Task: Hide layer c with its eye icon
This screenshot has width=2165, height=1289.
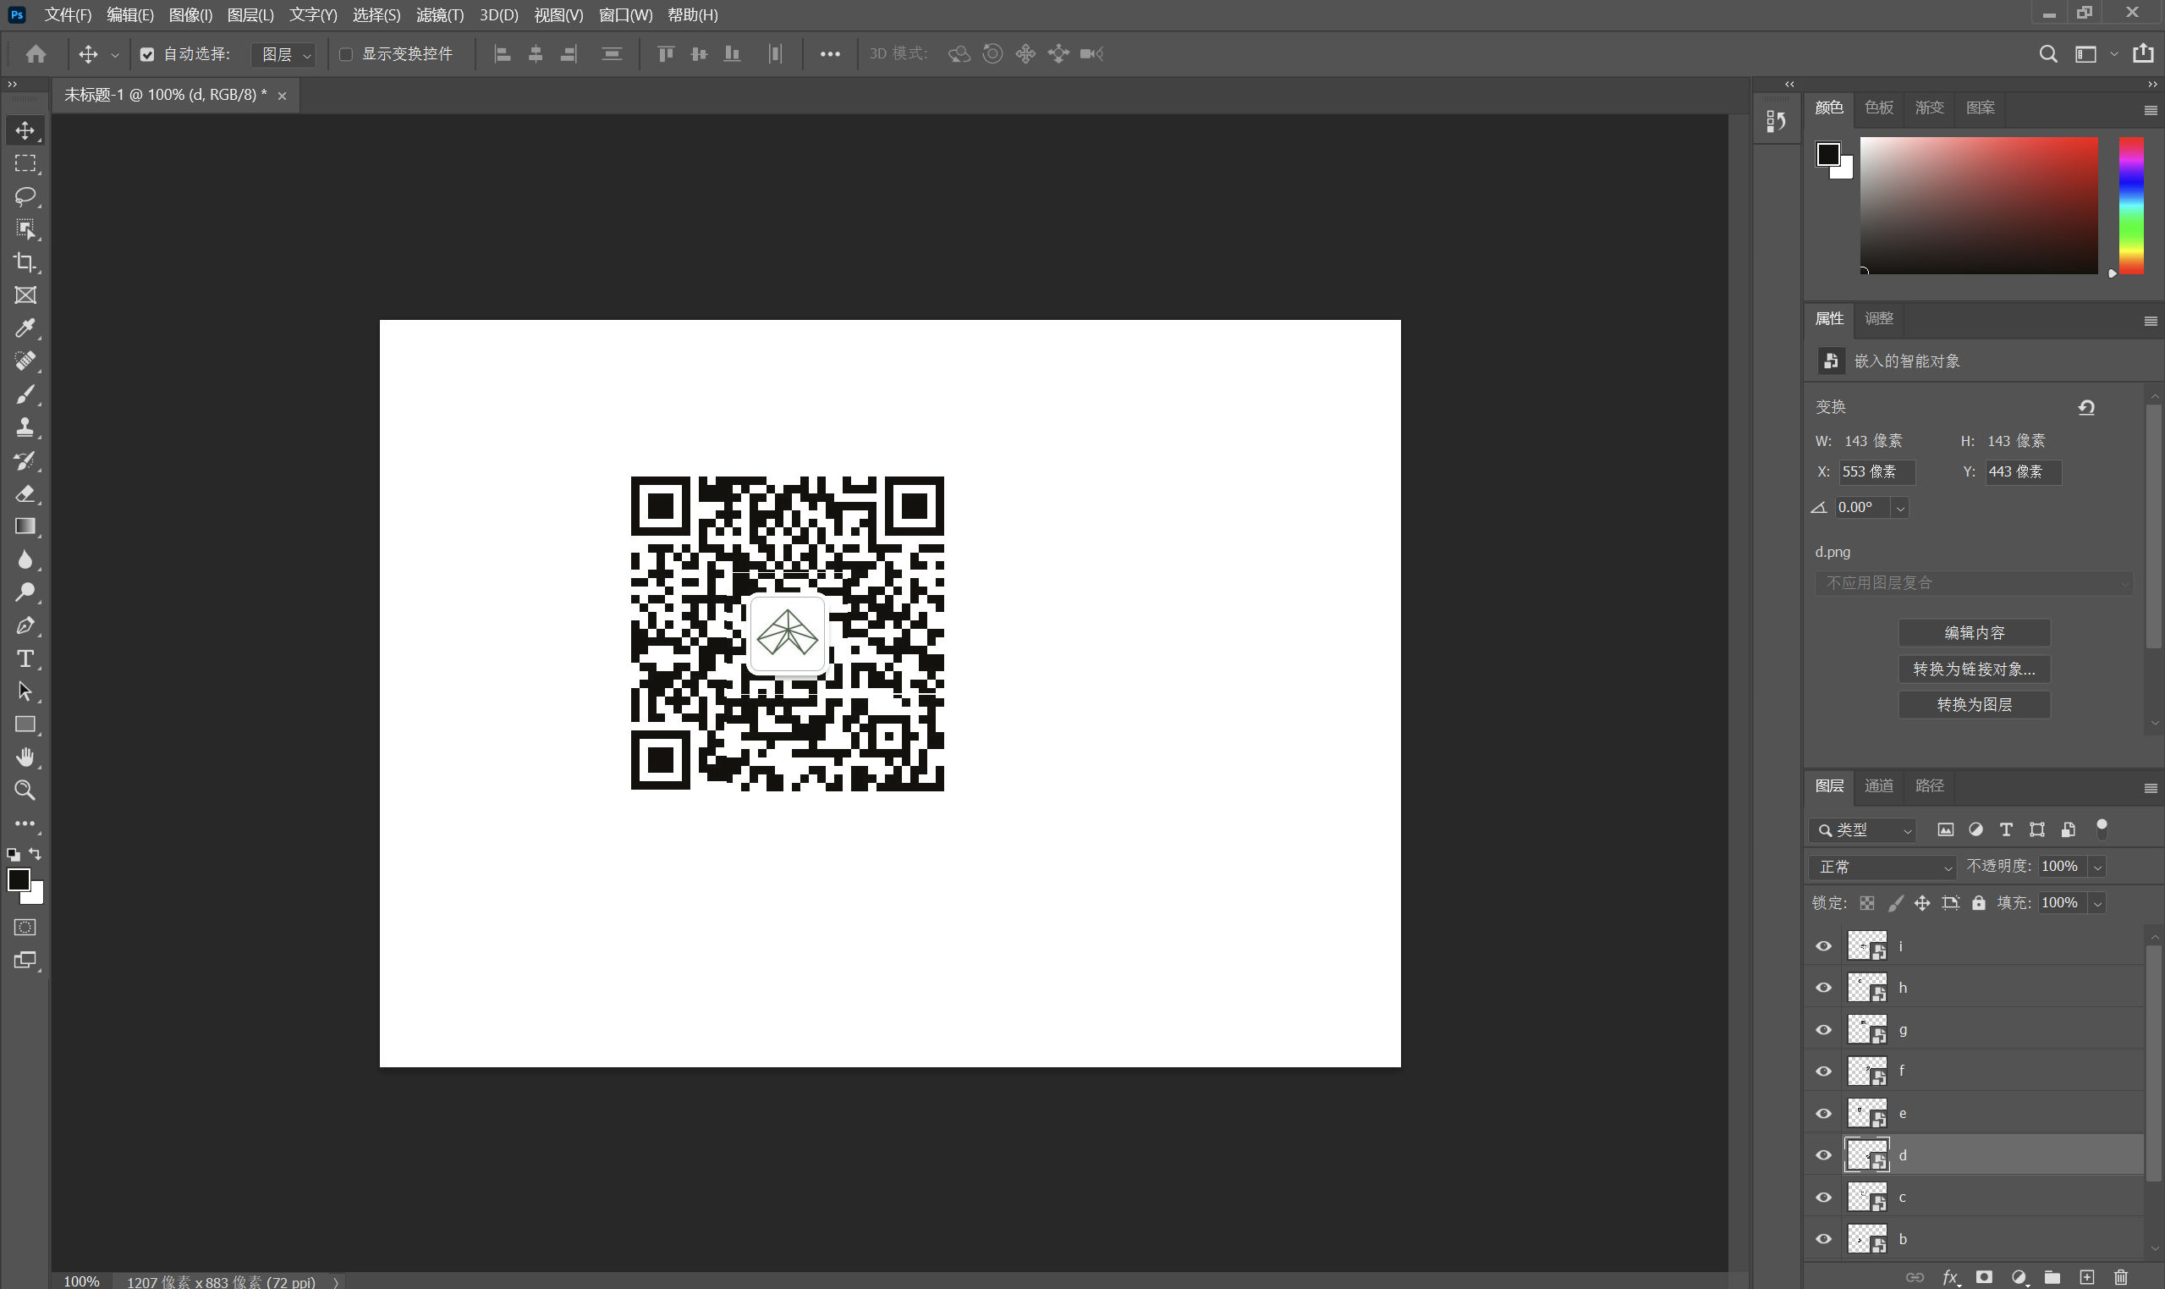Action: 1824,1197
